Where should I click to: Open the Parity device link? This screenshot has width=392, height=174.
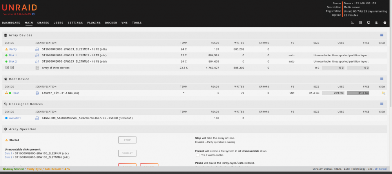[13, 49]
